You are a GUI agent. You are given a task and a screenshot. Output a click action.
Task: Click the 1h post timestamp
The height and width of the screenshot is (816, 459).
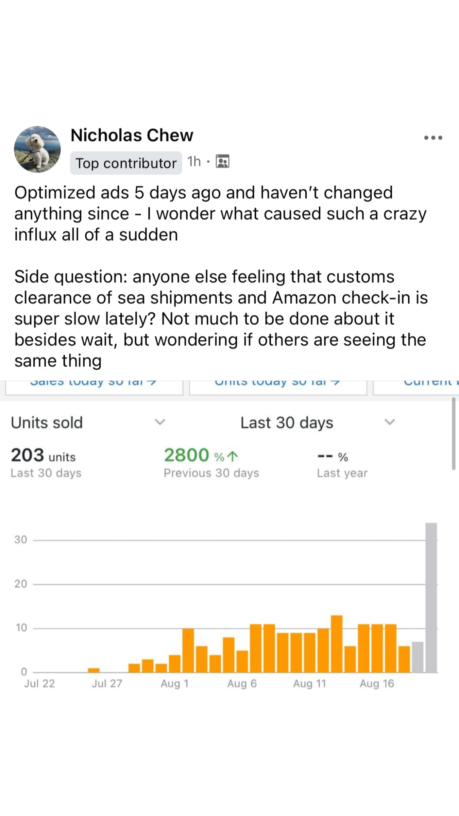[x=194, y=161]
